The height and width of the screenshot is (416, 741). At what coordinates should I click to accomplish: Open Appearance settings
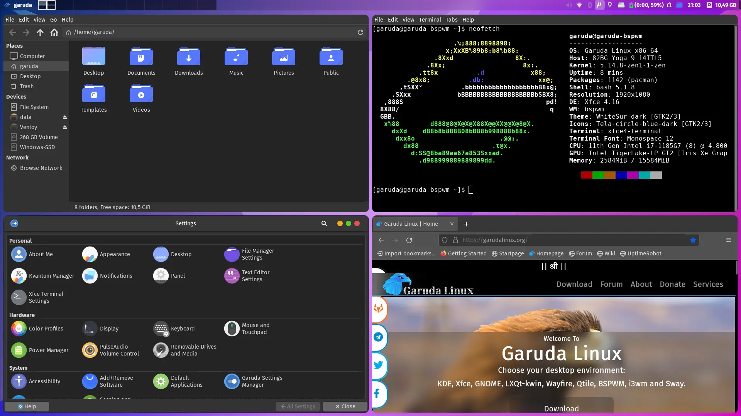point(106,254)
